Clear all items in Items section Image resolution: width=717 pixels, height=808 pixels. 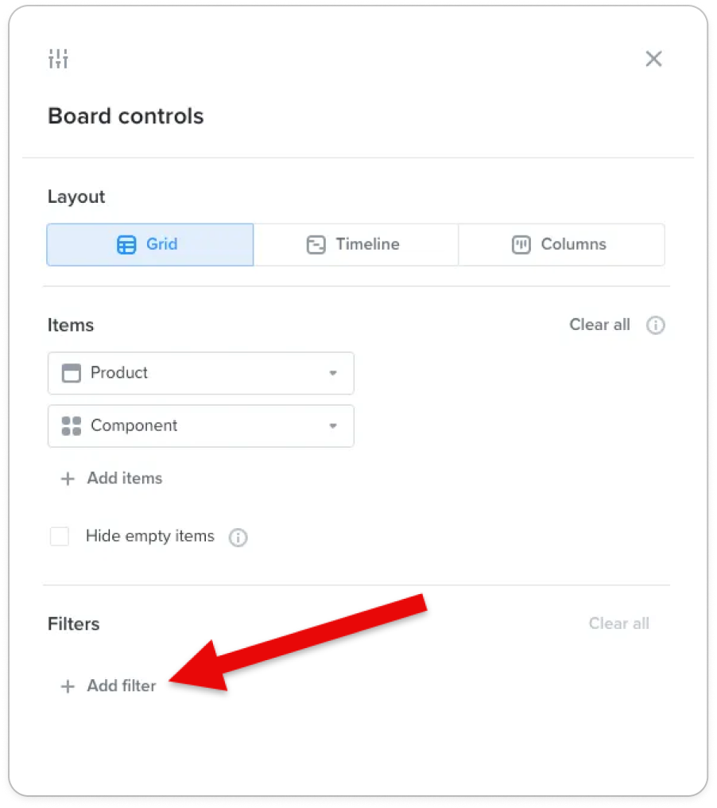tap(599, 324)
